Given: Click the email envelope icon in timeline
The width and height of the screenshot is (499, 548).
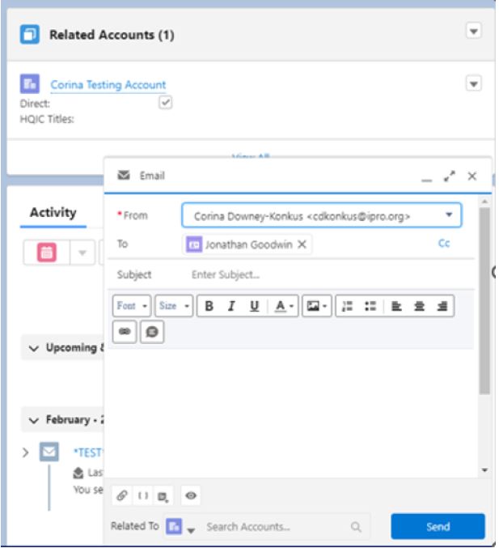Looking at the screenshot, I should point(49,452).
